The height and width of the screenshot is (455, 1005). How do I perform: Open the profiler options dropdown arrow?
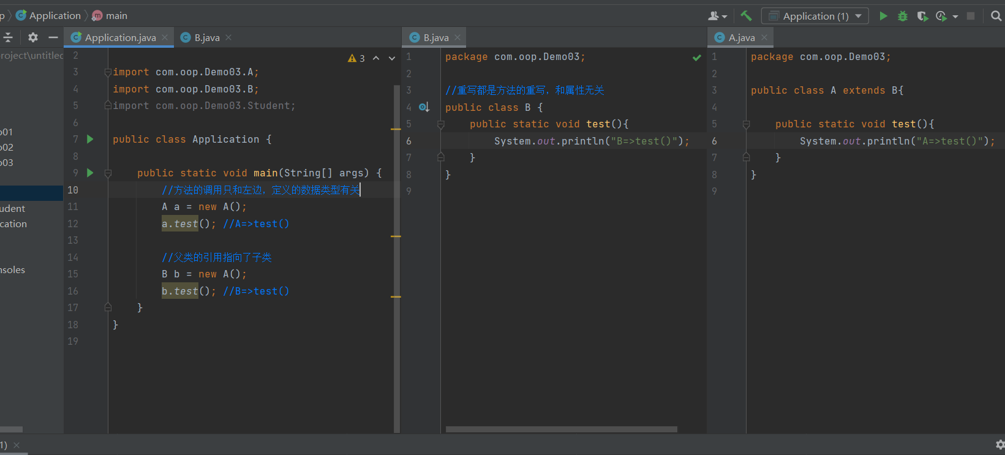point(955,17)
